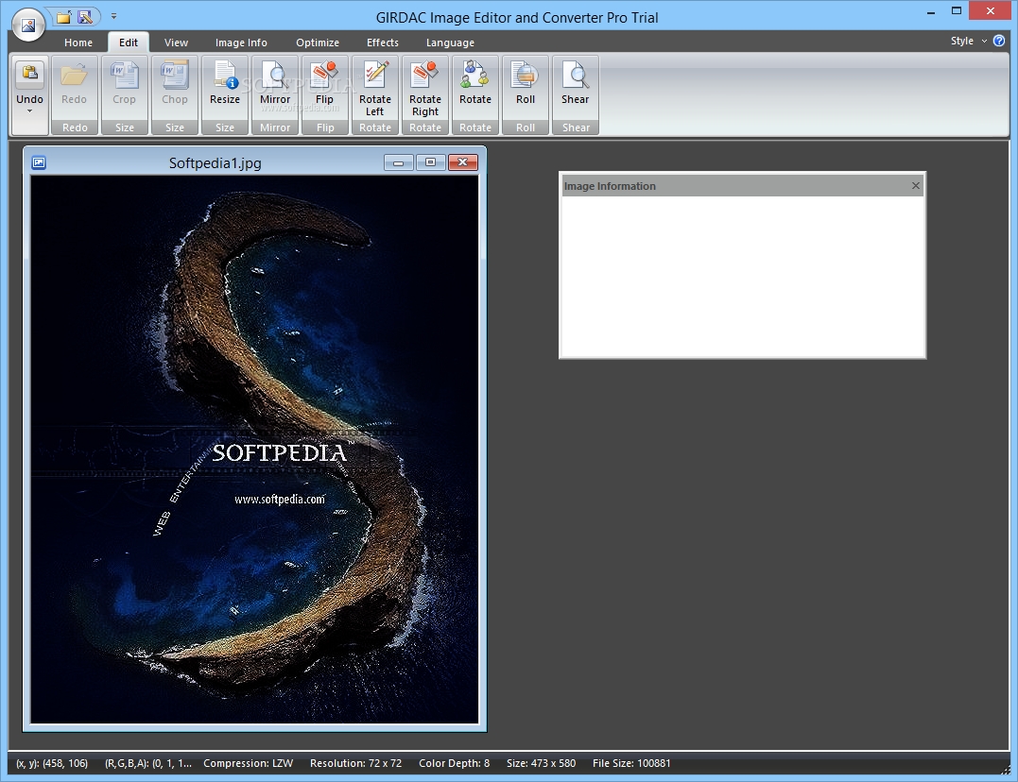Click the 'Compression: LZW' status entry
The height and width of the screenshot is (782, 1018).
pyautogui.click(x=248, y=763)
